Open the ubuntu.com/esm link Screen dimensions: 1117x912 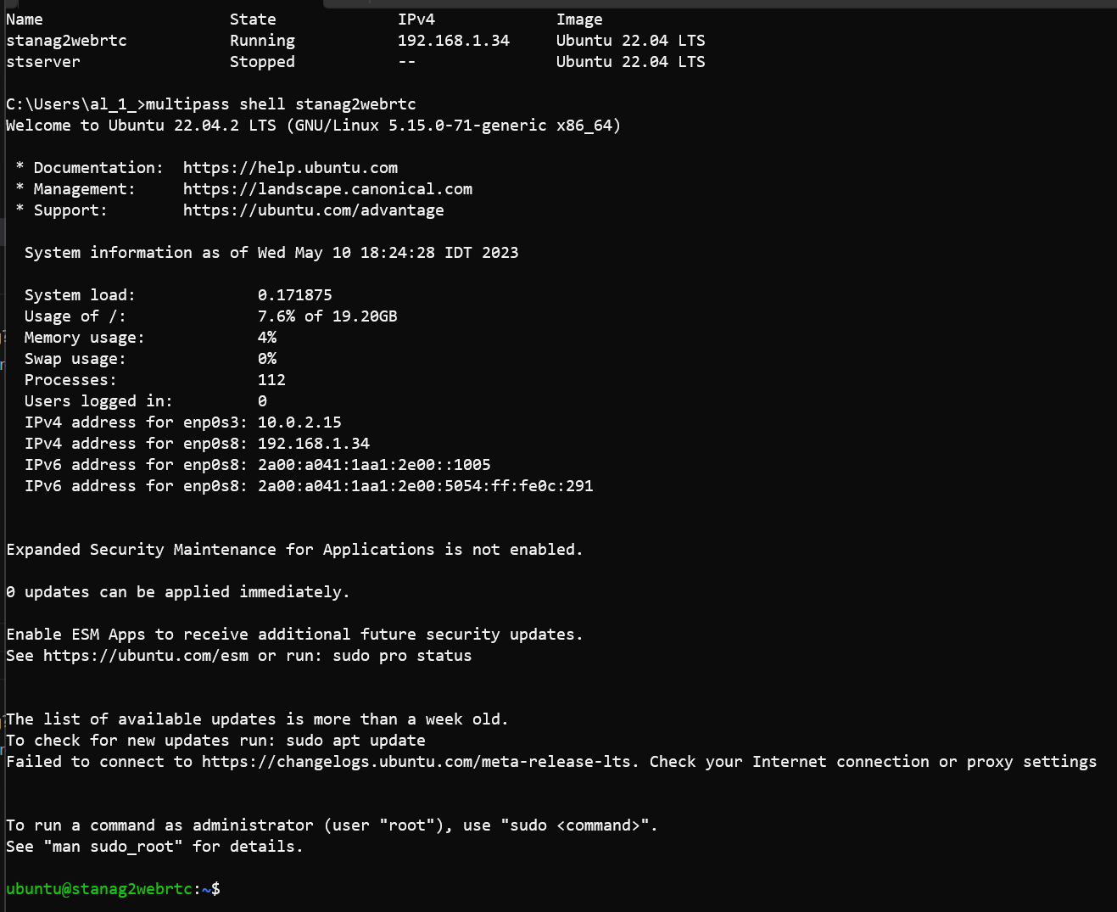click(x=146, y=656)
